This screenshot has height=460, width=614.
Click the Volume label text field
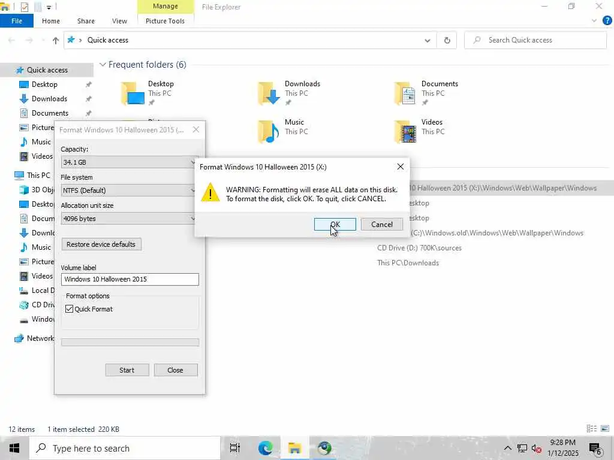(x=130, y=279)
